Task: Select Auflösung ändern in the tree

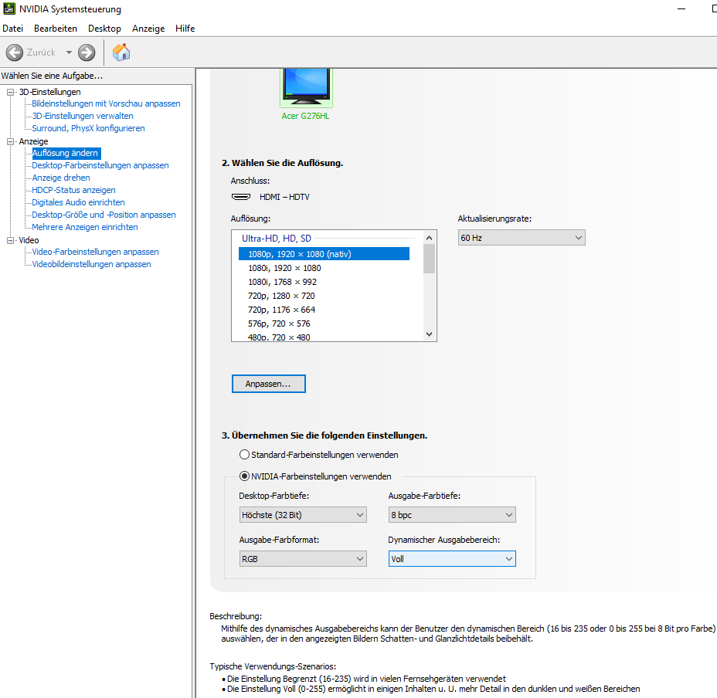Action: click(65, 153)
